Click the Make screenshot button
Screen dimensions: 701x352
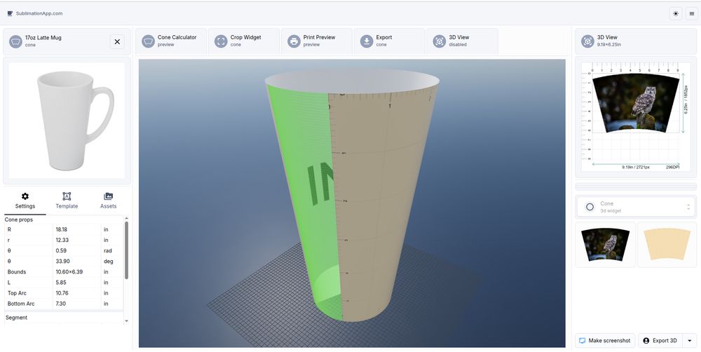click(604, 341)
